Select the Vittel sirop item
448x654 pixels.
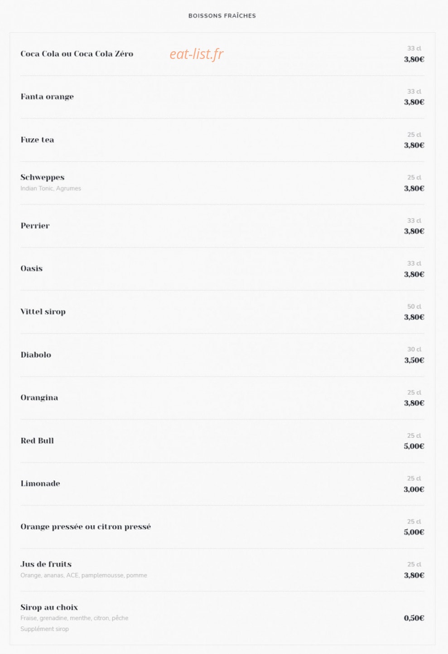click(43, 311)
